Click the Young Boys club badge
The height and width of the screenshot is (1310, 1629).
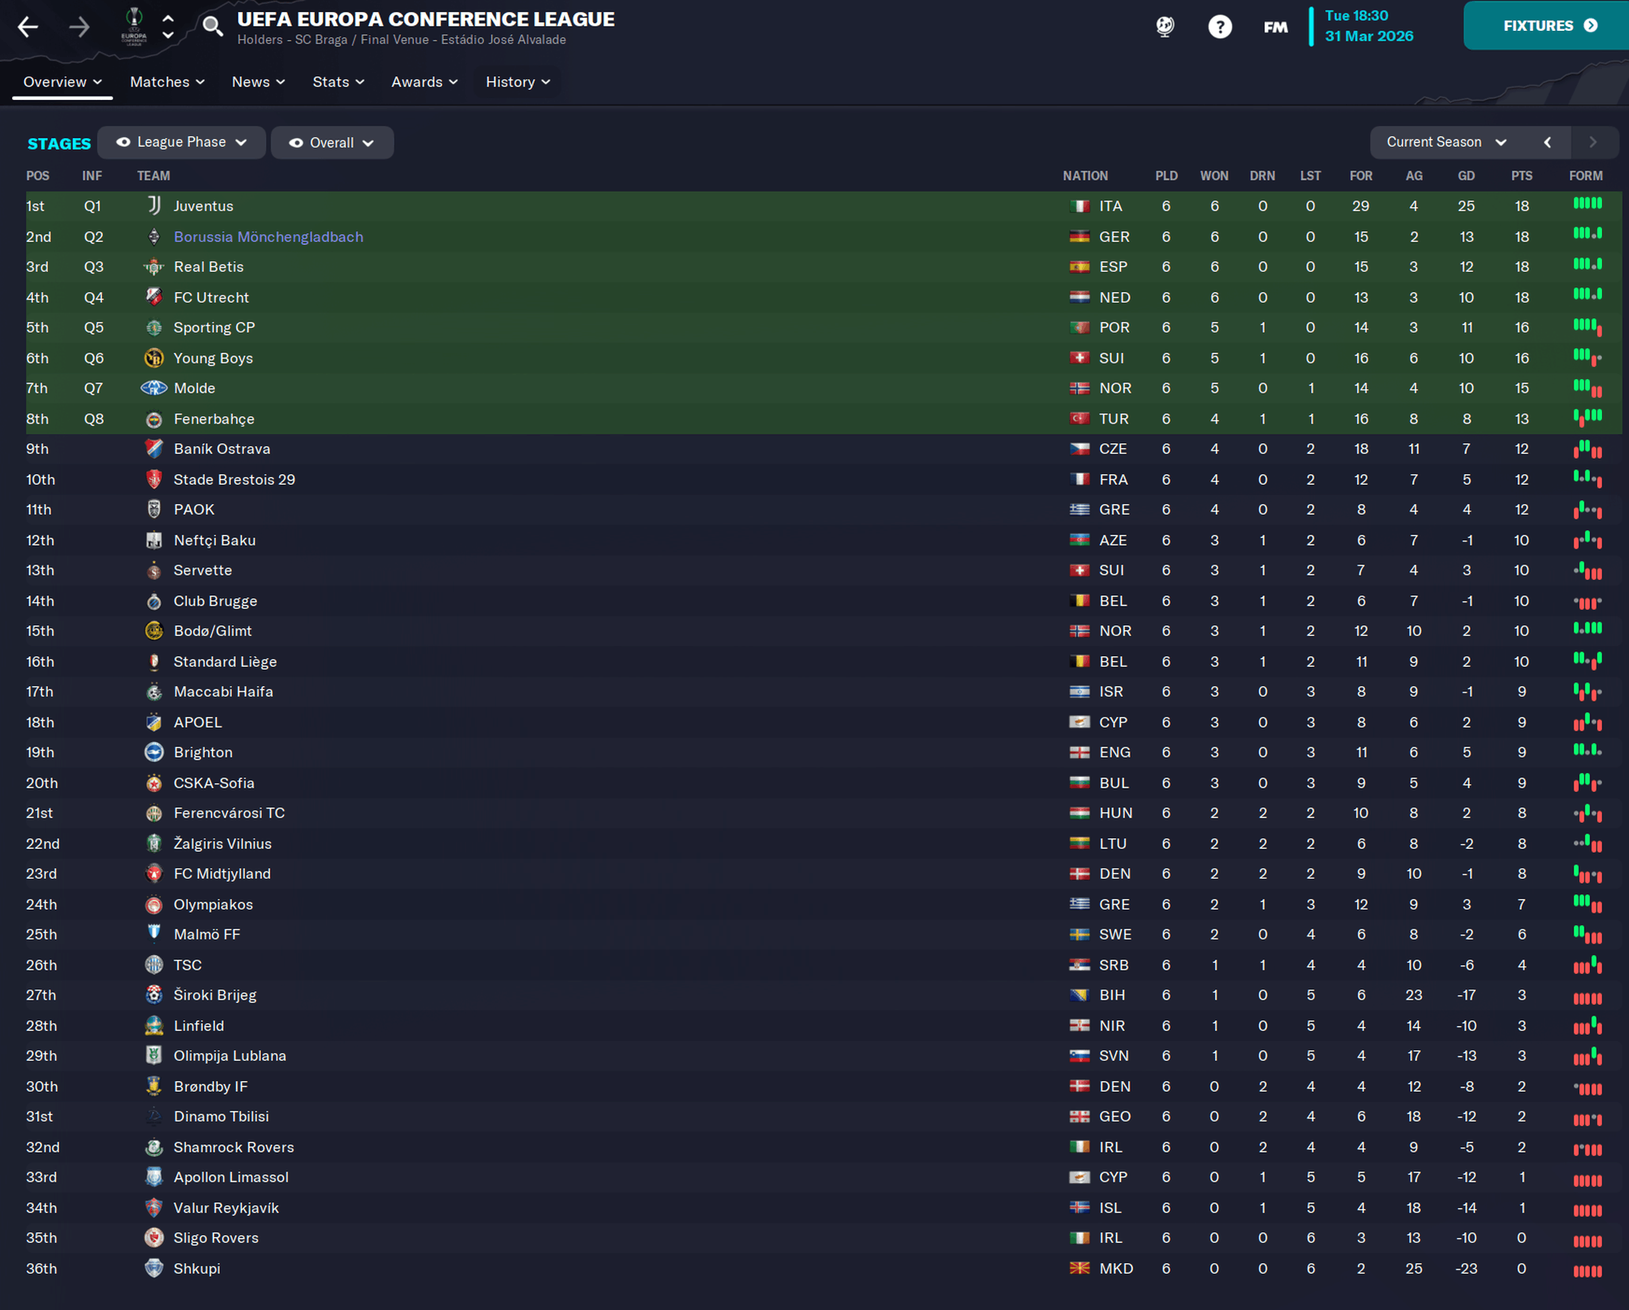coord(153,358)
